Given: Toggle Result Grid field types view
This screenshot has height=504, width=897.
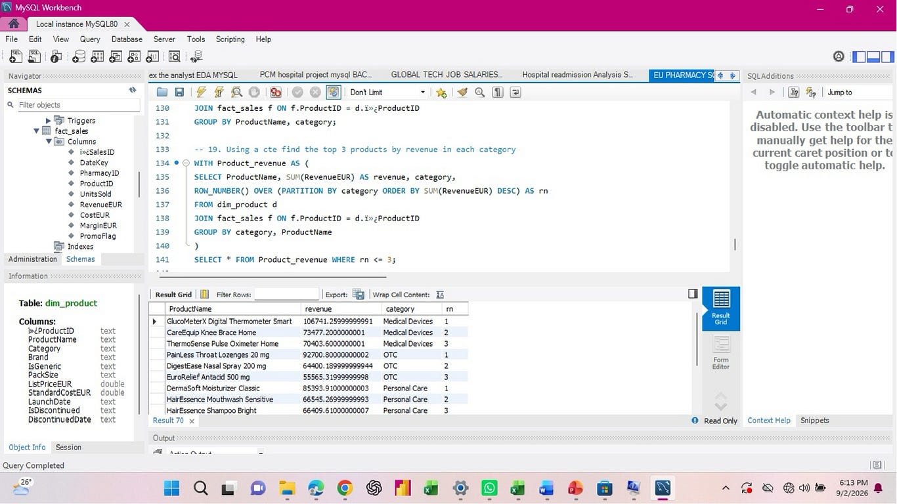Looking at the screenshot, I should 204,295.
